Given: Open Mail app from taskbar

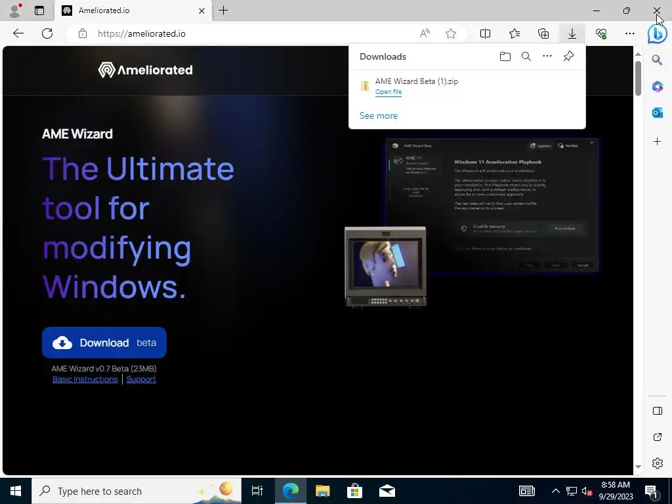Looking at the screenshot, I should click(x=387, y=491).
